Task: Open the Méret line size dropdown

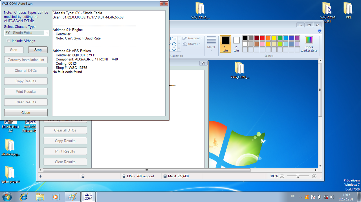Action: pos(211,44)
